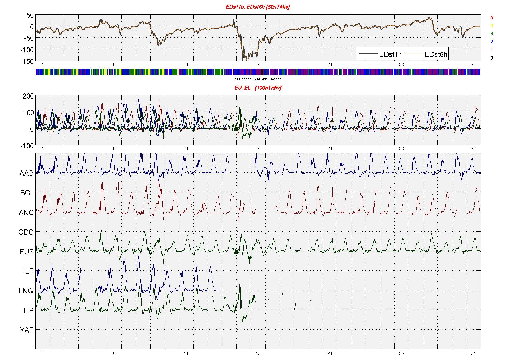This screenshot has width=506, height=356.
Task: Click the yellow '4' color scale label
Action: pos(491,26)
